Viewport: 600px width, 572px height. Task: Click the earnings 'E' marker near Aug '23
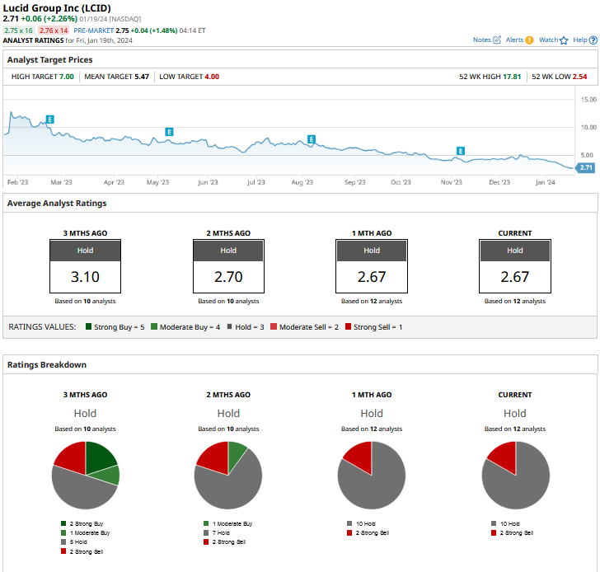pyautogui.click(x=312, y=139)
